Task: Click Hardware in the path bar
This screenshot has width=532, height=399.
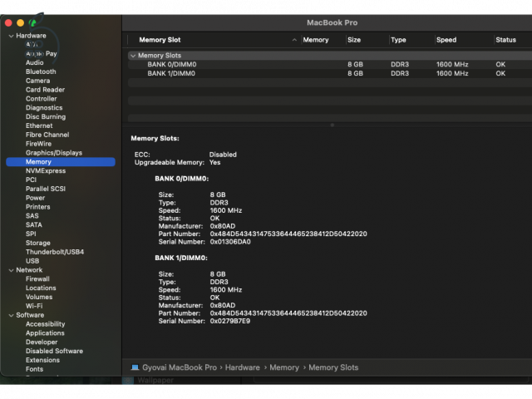Action: [x=242, y=367]
